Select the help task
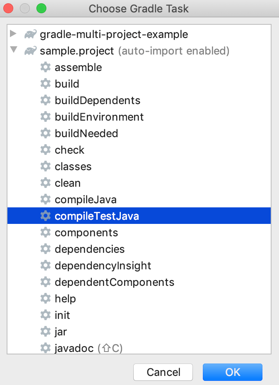Screen dimensions: 279x385 [65, 298]
